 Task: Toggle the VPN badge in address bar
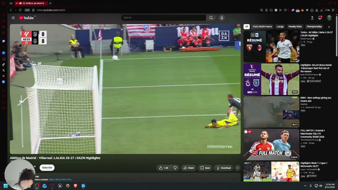tap(27, 10)
